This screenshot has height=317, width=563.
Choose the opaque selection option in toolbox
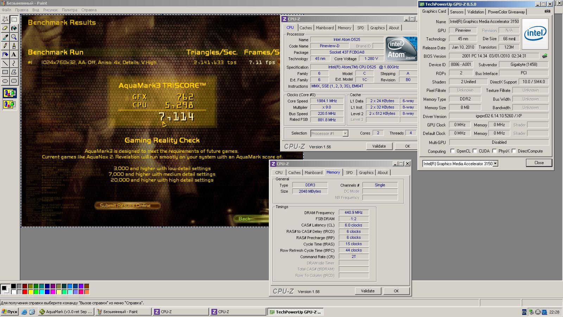[x=10, y=93]
